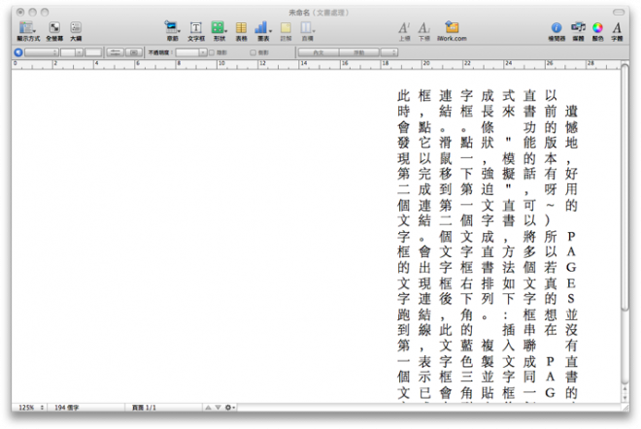
Task: Open the 顯示方式 view menu icon
Action: pyautogui.click(x=26, y=28)
